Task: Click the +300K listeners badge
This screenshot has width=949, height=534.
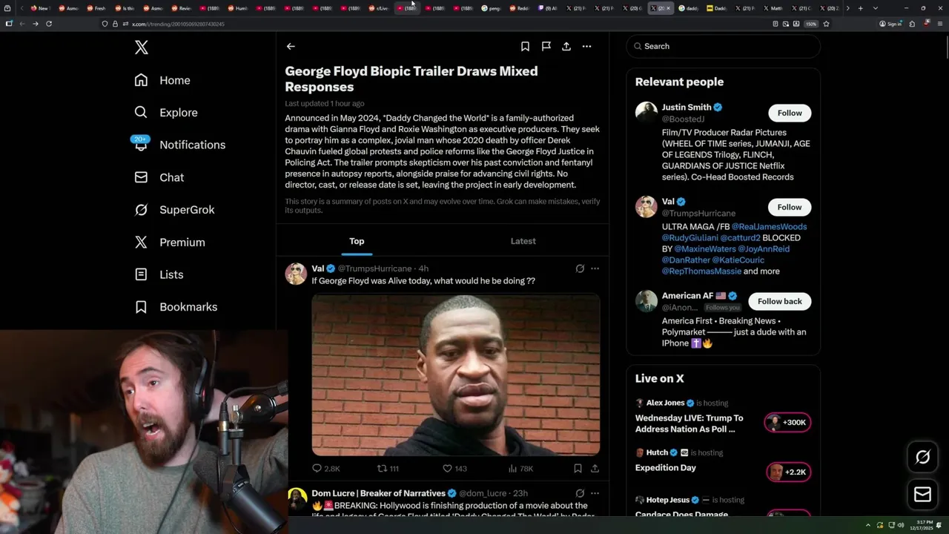Action: (x=787, y=423)
